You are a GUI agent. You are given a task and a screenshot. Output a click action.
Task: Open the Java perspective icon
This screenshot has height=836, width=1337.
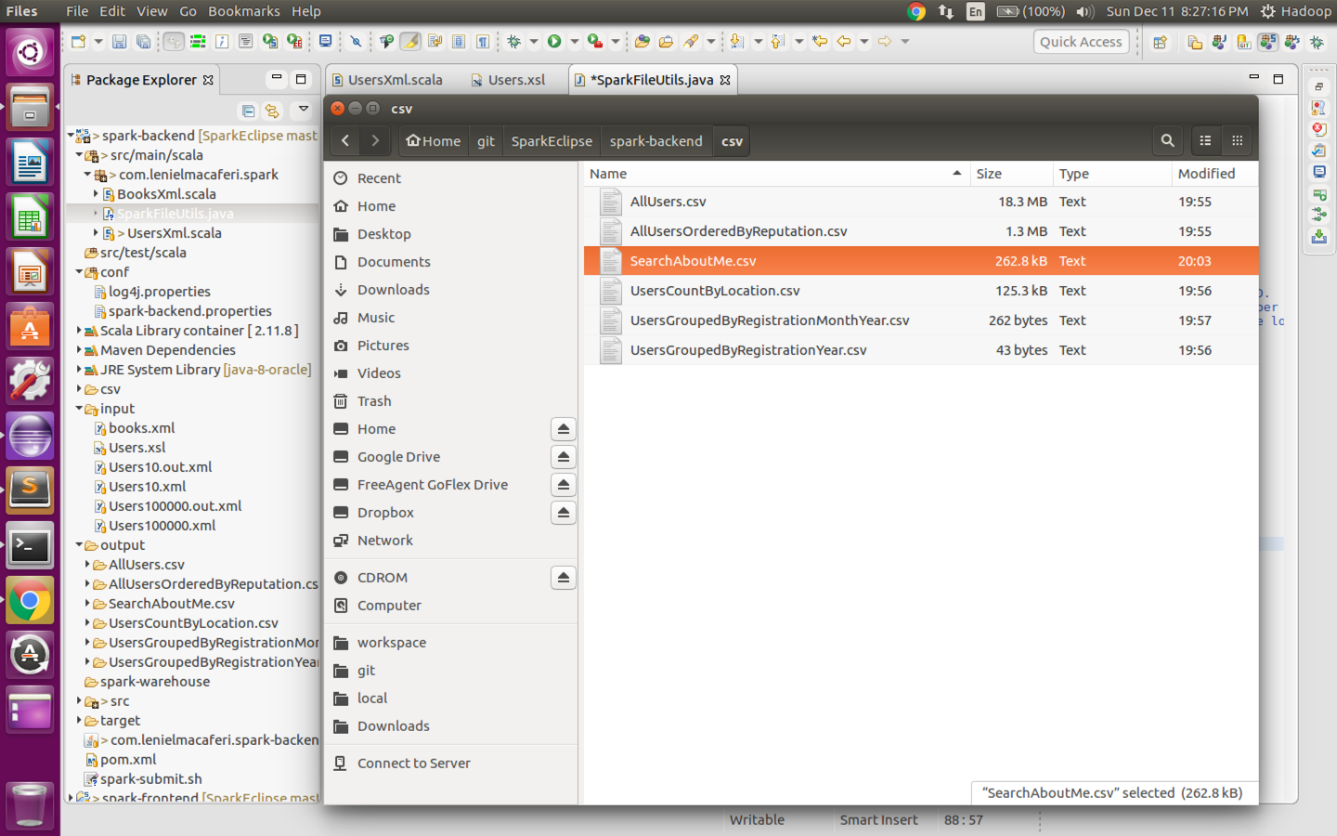1218,41
